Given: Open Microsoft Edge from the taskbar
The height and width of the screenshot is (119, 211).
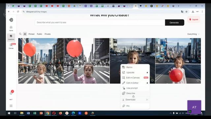Looking at the screenshot, I should (x=73, y=113).
